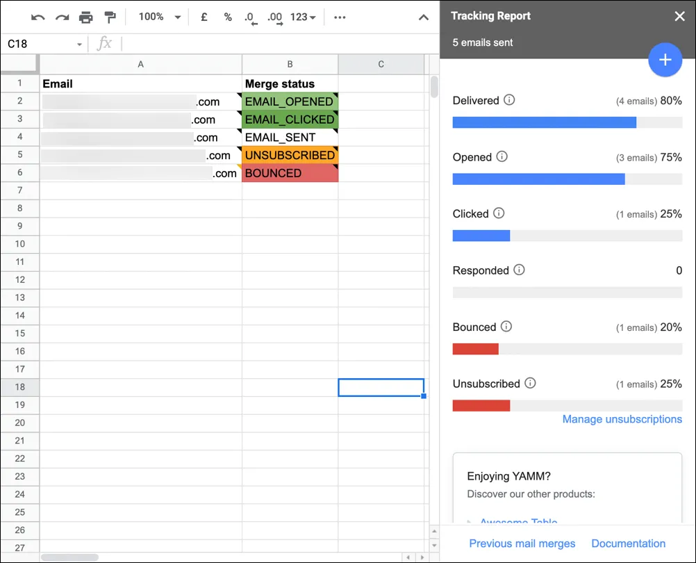This screenshot has height=563, width=696.
Task: Click the select-all corner box
Action: click(x=19, y=64)
